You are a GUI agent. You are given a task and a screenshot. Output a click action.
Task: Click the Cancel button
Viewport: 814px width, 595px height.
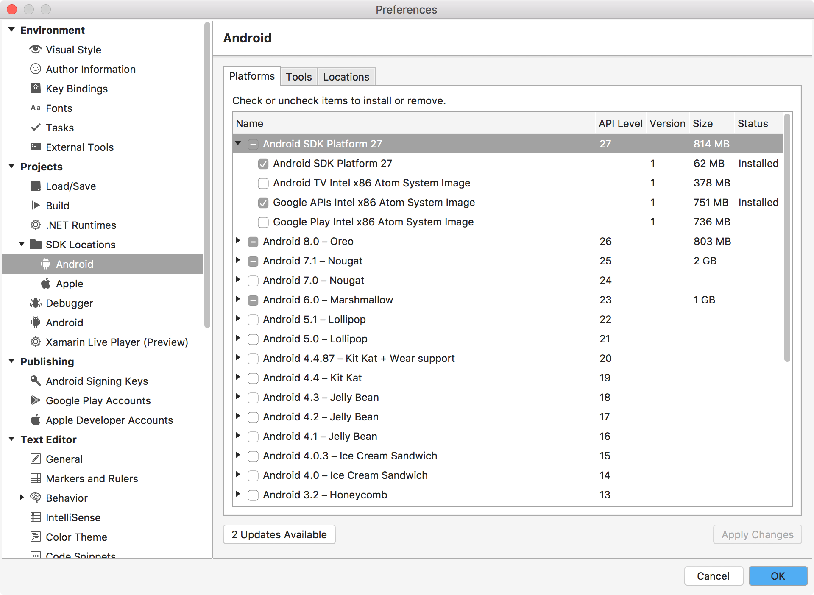click(714, 576)
